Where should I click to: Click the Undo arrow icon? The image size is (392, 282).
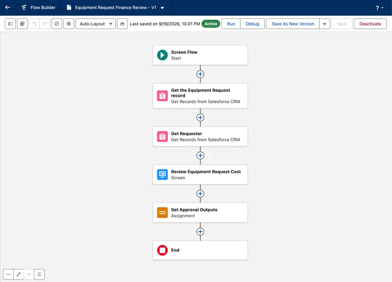pos(34,23)
